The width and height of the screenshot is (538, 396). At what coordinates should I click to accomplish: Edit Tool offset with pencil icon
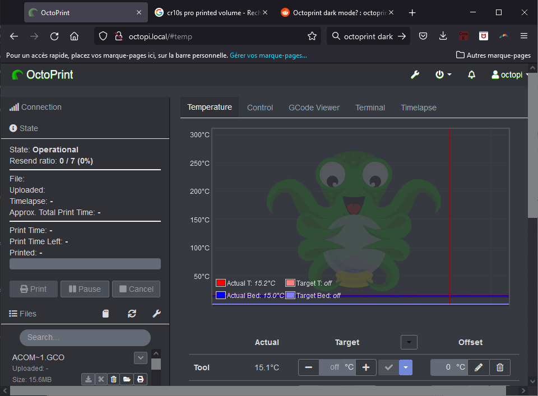(x=479, y=367)
